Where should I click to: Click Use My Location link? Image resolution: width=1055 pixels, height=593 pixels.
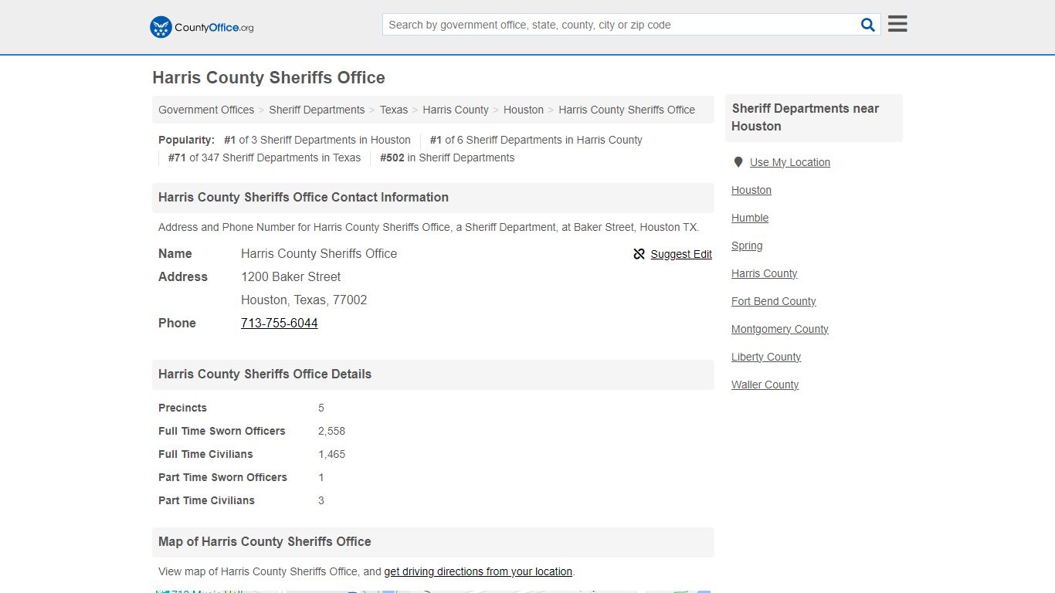point(790,162)
